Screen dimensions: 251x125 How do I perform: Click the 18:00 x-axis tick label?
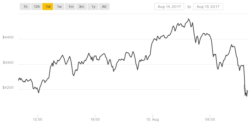95,119
